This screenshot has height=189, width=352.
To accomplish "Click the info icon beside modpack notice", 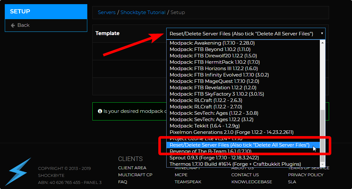I will click(x=100, y=111).
